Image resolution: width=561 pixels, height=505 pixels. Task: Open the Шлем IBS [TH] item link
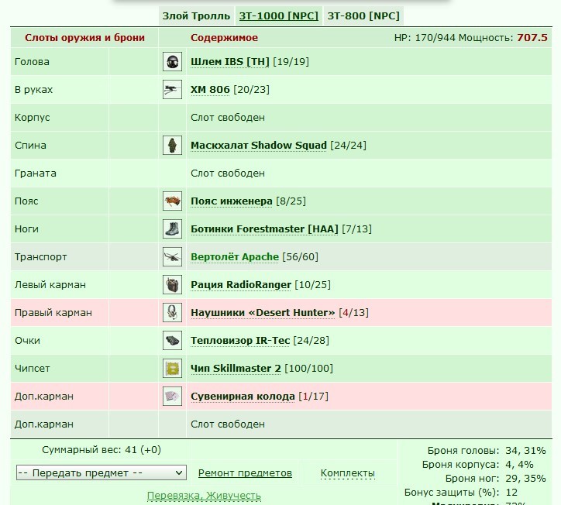click(x=229, y=62)
